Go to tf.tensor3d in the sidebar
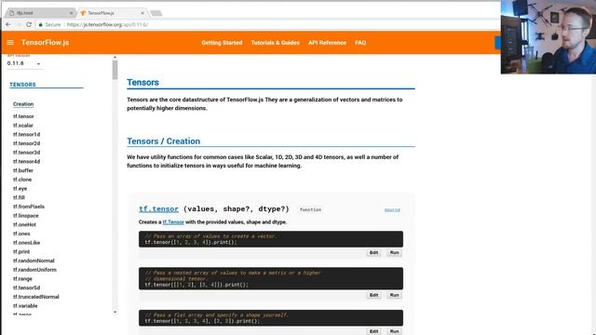The width and height of the screenshot is (596, 335). (x=26, y=153)
